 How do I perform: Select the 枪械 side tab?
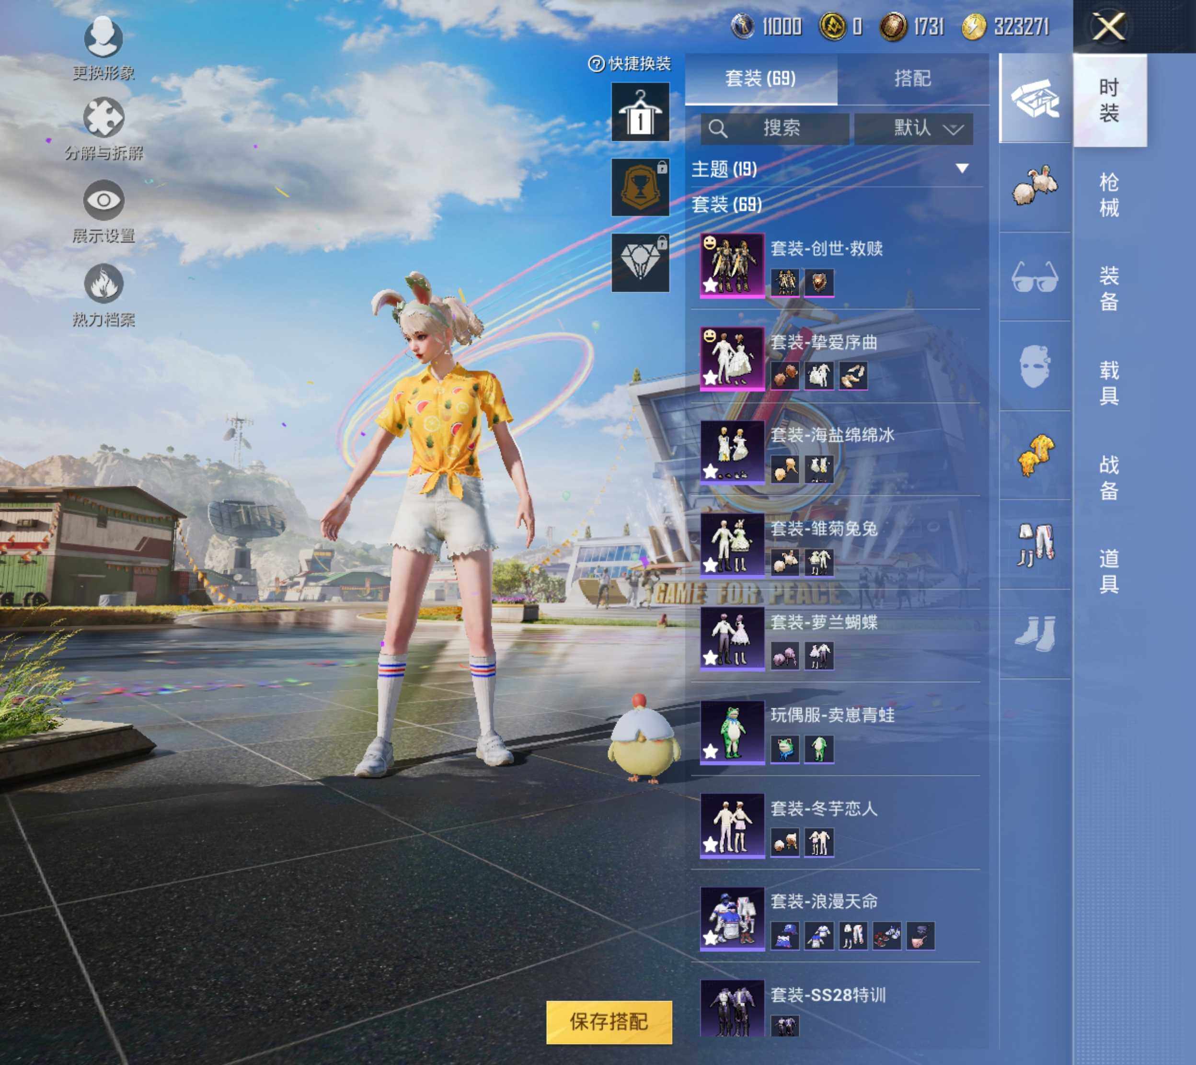[1109, 195]
